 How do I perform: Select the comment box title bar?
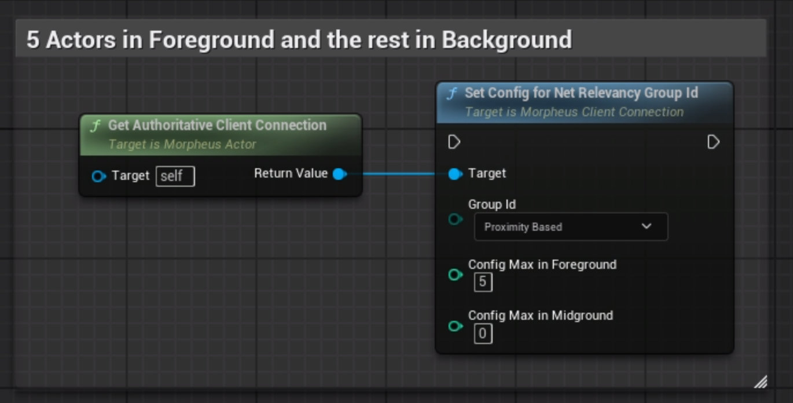(299, 40)
